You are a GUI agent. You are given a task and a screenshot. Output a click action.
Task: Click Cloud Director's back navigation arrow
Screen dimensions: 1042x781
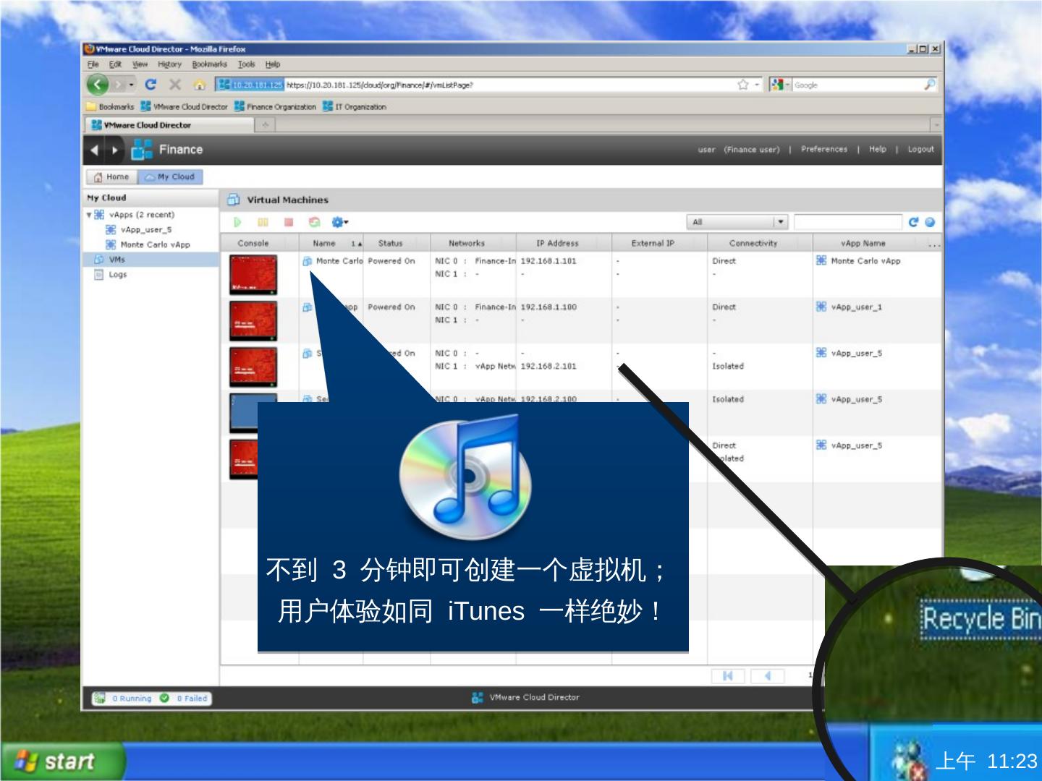94,150
